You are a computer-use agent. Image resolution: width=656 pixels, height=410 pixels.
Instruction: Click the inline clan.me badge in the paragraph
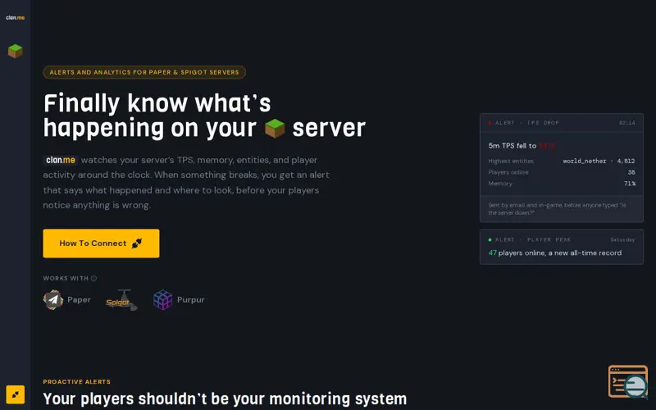[61, 160]
